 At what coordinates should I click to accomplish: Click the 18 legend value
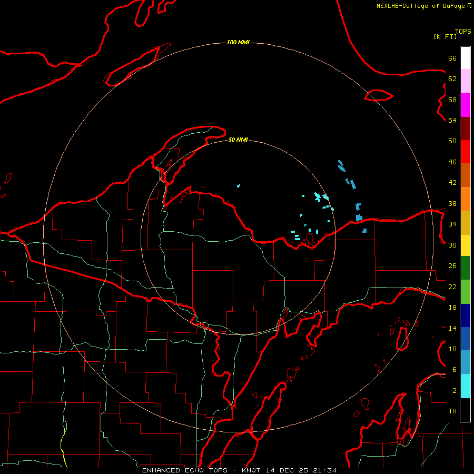point(452,307)
